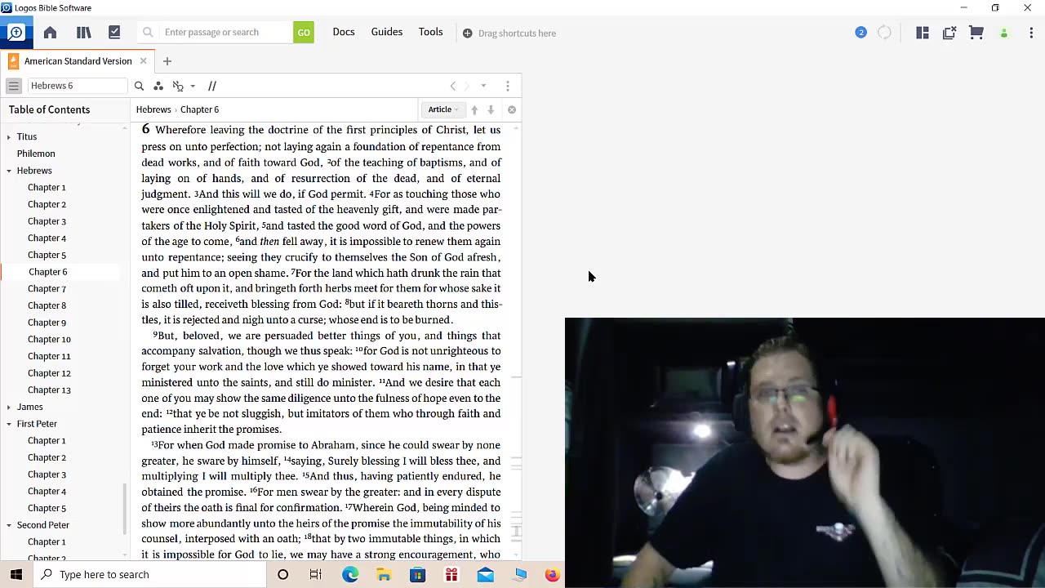Open the Article navigation dropdown
The height and width of the screenshot is (588, 1045).
(443, 109)
